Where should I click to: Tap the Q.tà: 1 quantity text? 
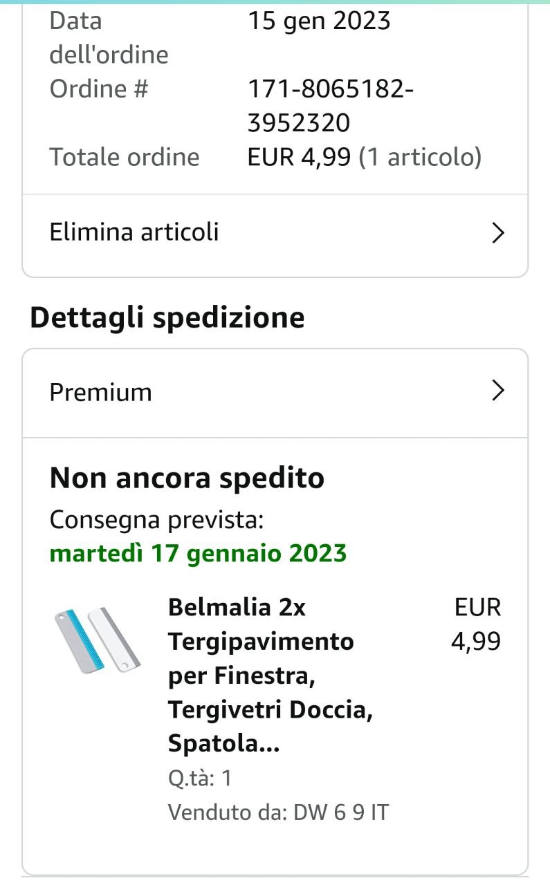click(199, 778)
